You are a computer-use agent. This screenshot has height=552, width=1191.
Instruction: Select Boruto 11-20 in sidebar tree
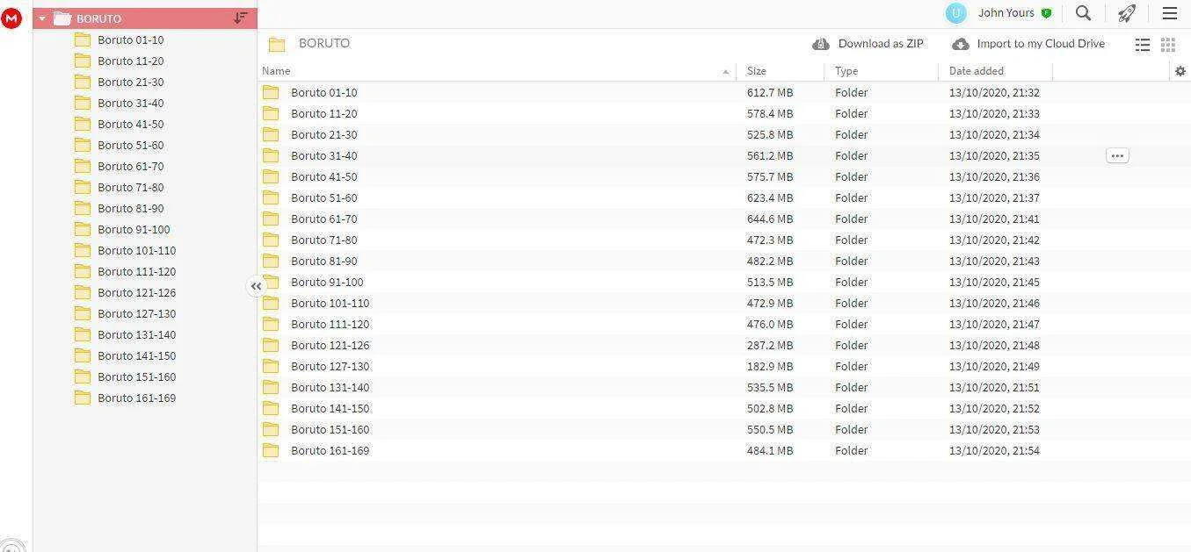click(130, 61)
